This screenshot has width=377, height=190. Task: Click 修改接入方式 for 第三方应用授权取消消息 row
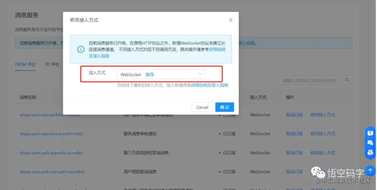pos(323,153)
